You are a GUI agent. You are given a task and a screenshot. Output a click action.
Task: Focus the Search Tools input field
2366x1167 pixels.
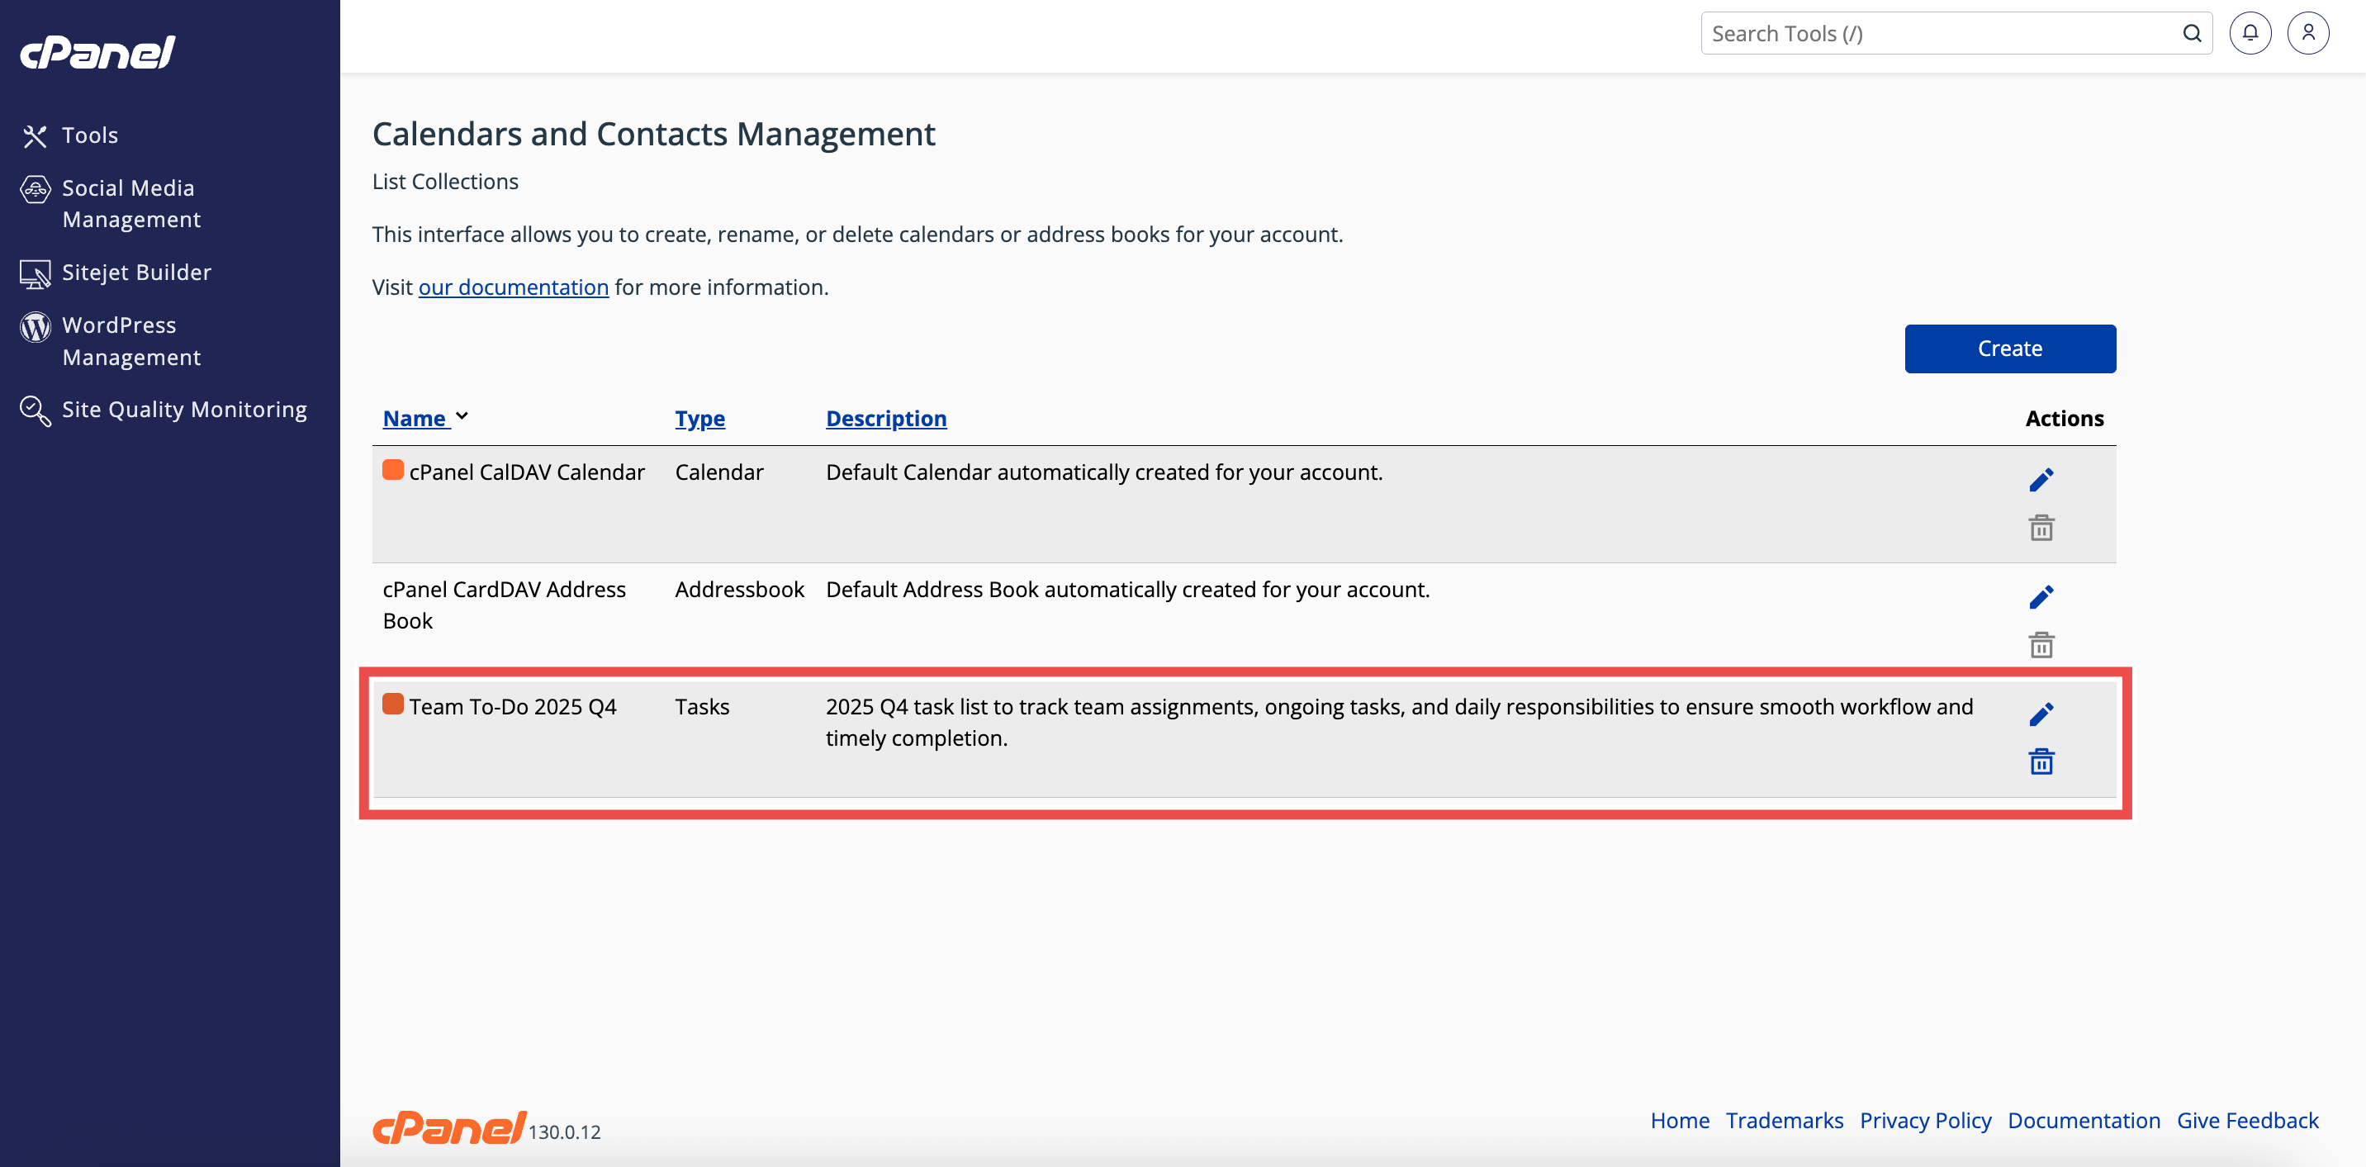click(x=1938, y=33)
